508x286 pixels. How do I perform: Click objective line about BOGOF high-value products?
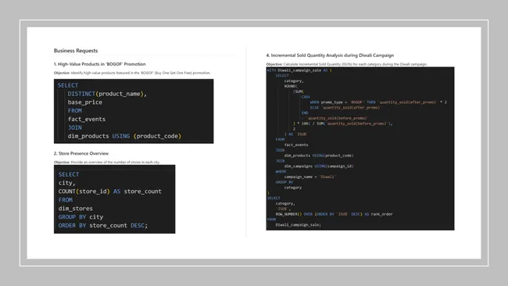pyautogui.click(x=132, y=73)
